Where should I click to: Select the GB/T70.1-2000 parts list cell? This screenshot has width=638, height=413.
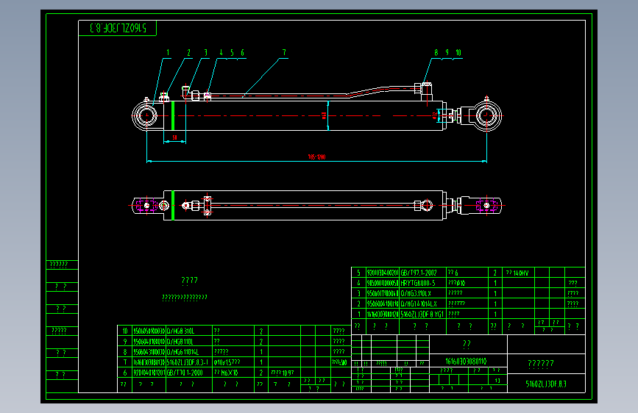(x=189, y=373)
